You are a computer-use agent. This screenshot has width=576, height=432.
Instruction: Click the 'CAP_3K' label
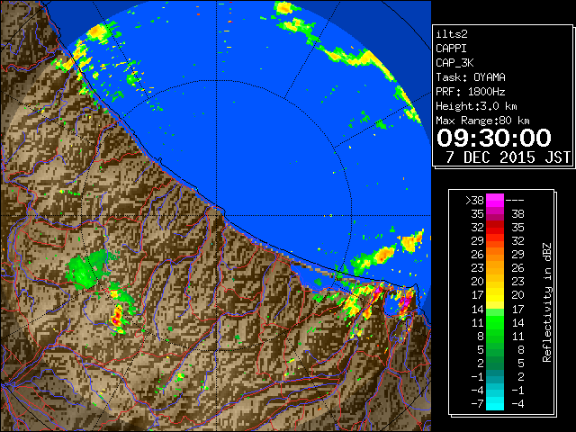[x=454, y=63]
